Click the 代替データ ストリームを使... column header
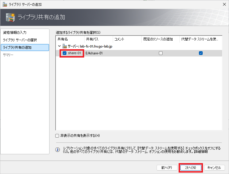Image resolution: width=229 pixels, height=174 pixels. pos(201,39)
